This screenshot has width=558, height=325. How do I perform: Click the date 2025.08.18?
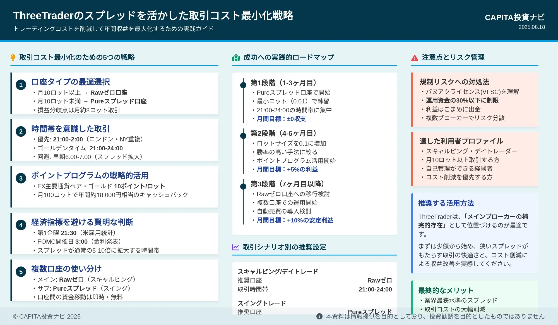pyautogui.click(x=532, y=27)
